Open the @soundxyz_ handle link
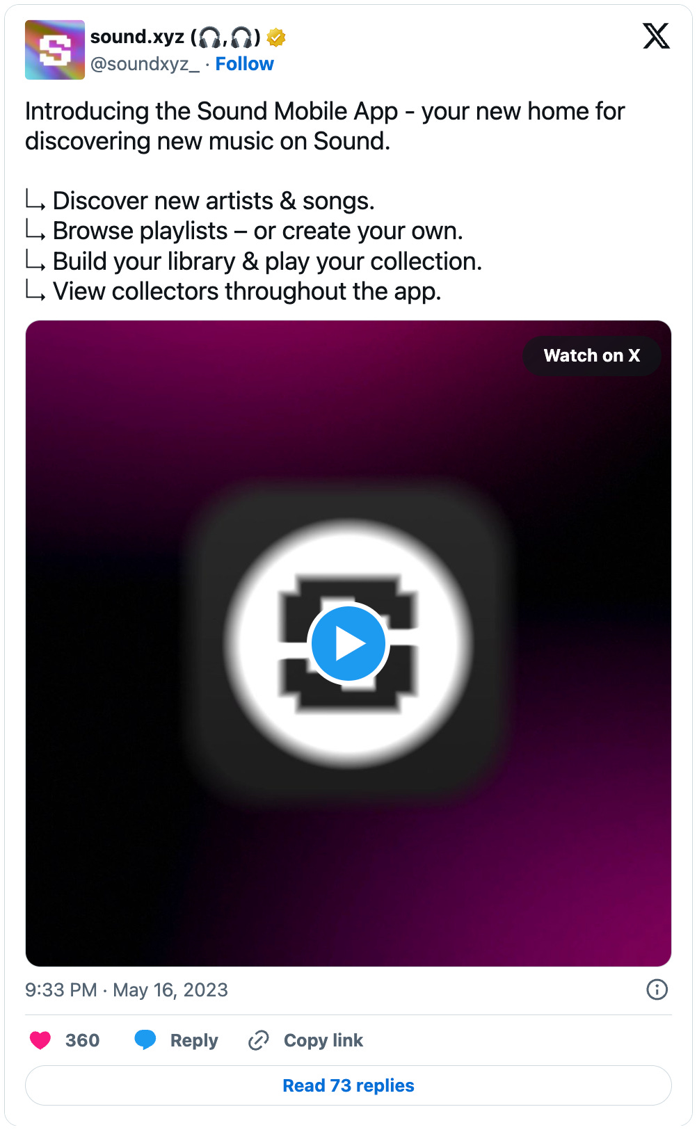Screen dimensions: 697x1132 click(x=145, y=64)
